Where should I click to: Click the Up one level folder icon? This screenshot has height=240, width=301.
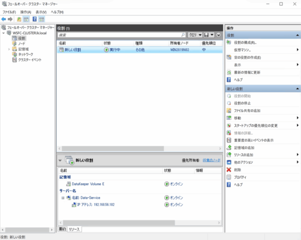point(19,19)
